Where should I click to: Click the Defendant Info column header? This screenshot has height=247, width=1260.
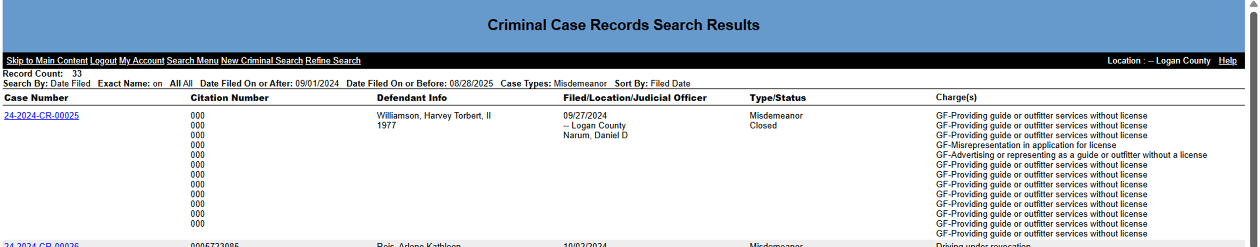[411, 98]
